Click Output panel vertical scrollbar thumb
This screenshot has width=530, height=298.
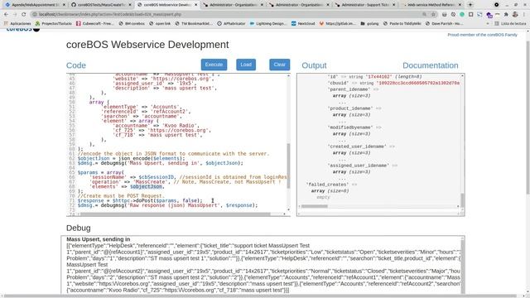click(x=462, y=200)
